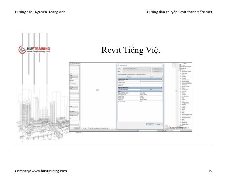The height and width of the screenshot is (176, 227).
Task: Collapse the Families node in project browser
Action: 179,70
